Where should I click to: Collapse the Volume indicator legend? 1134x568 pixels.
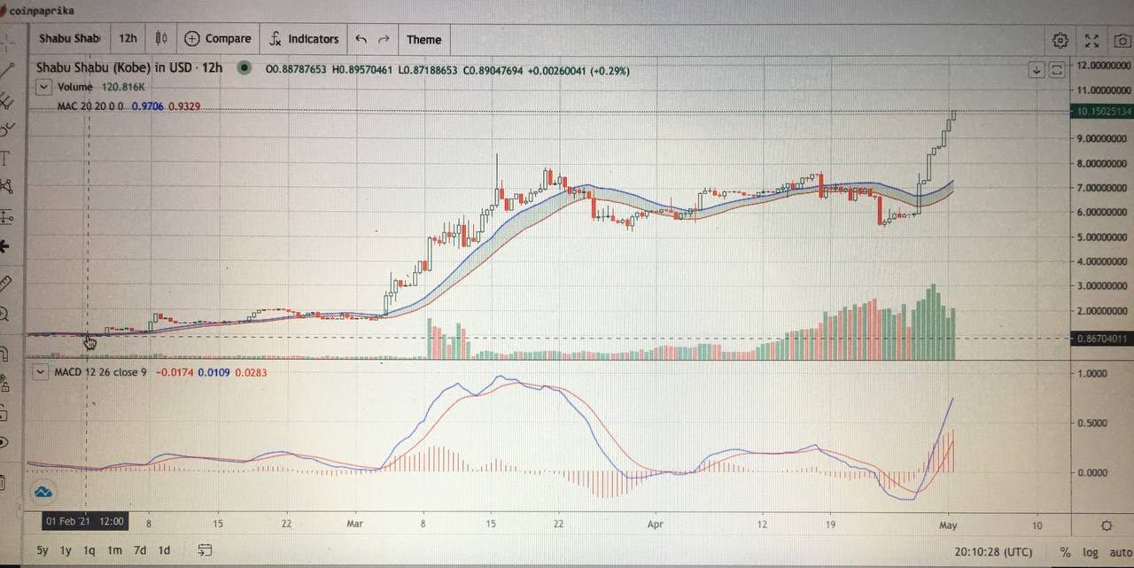(43, 87)
